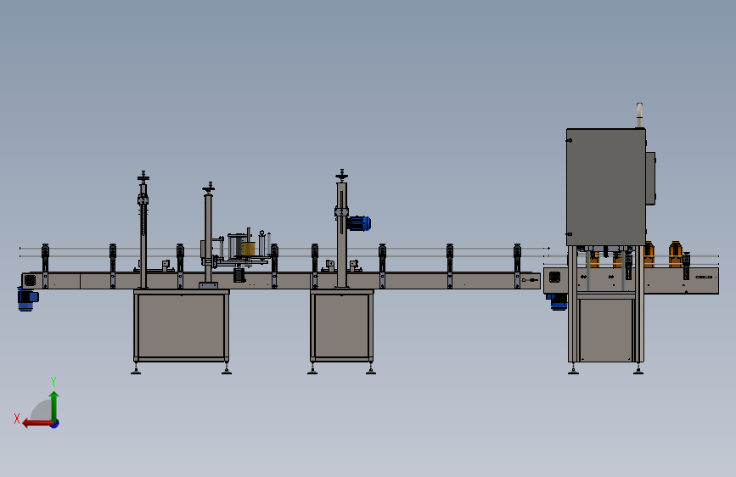
Task: Select the handwheel atop the second column
Action: pos(209,188)
